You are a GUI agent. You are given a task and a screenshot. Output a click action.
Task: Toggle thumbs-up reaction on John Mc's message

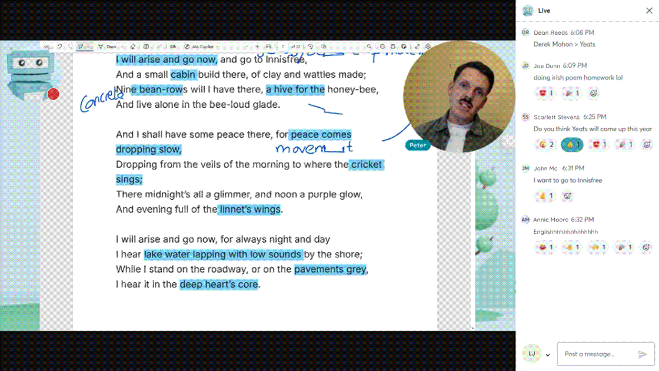[546, 196]
